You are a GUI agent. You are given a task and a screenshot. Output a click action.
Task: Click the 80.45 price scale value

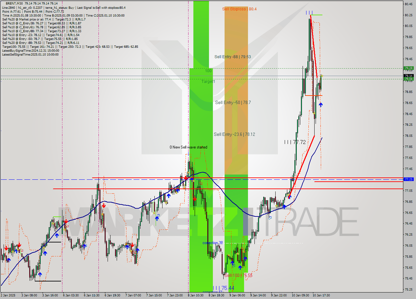click(409, 4)
